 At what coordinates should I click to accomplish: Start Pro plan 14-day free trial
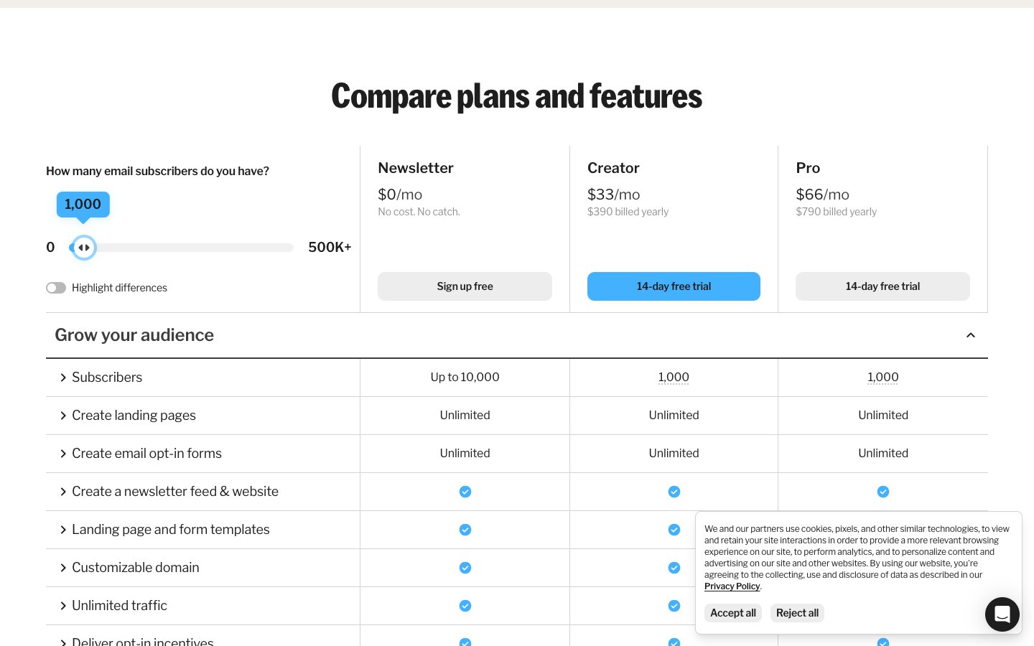(x=882, y=286)
